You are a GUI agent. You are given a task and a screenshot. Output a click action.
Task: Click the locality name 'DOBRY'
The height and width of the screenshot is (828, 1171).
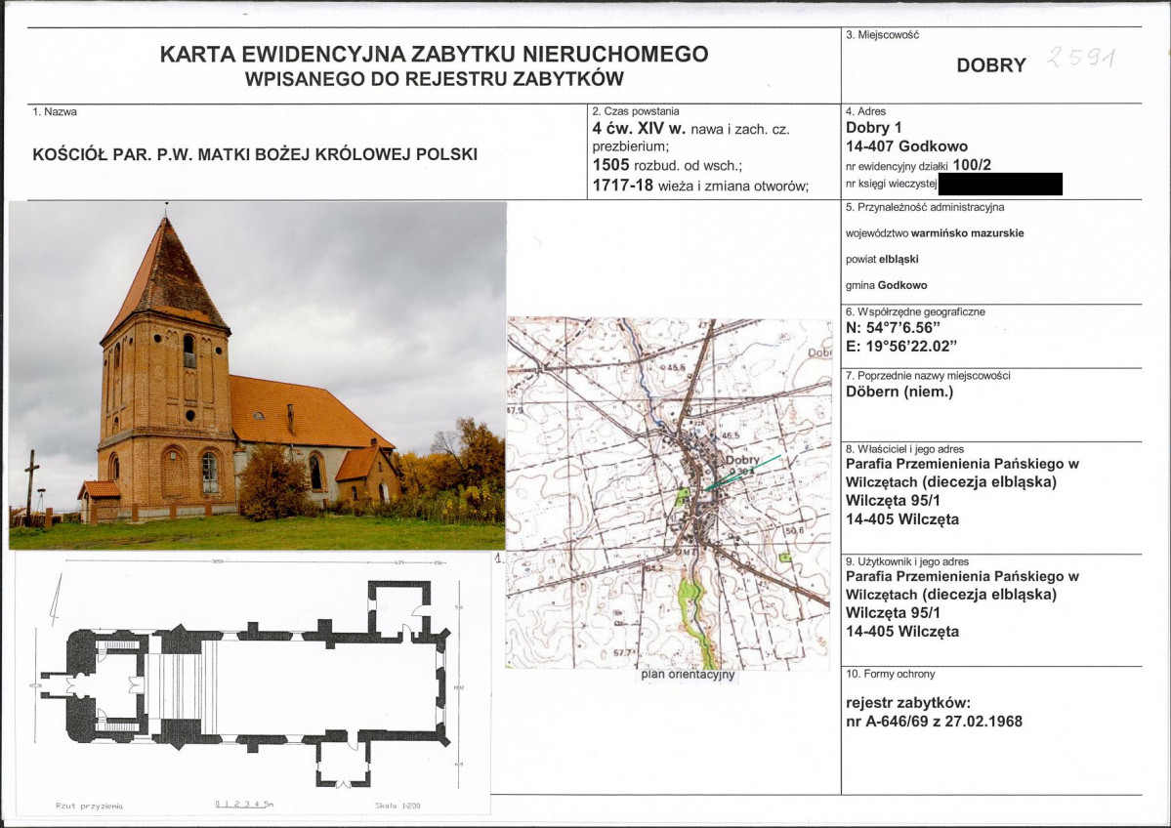(x=991, y=65)
